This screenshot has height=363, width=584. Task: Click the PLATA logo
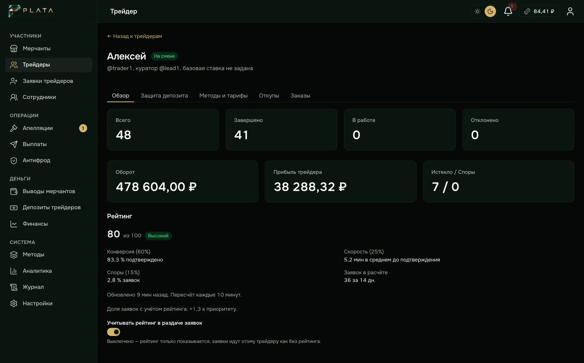pyautogui.click(x=31, y=11)
